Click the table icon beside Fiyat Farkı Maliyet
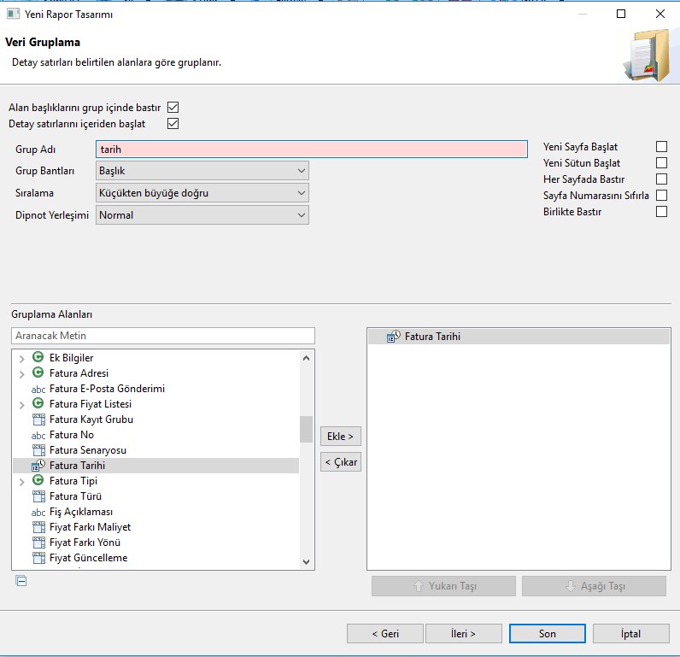 coord(38,527)
